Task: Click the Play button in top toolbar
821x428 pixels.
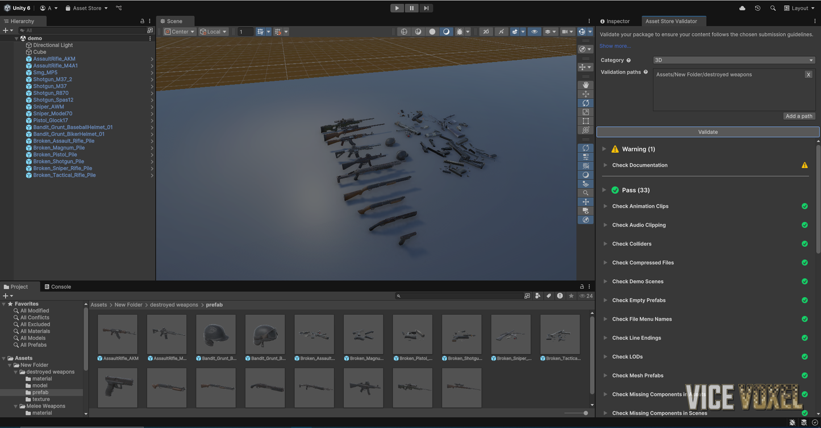Action: click(x=397, y=8)
